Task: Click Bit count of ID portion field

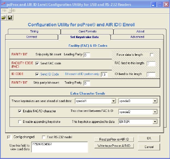Action: coord(104,75)
